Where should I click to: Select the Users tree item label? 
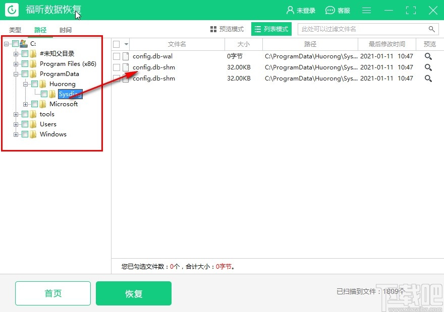(x=48, y=124)
